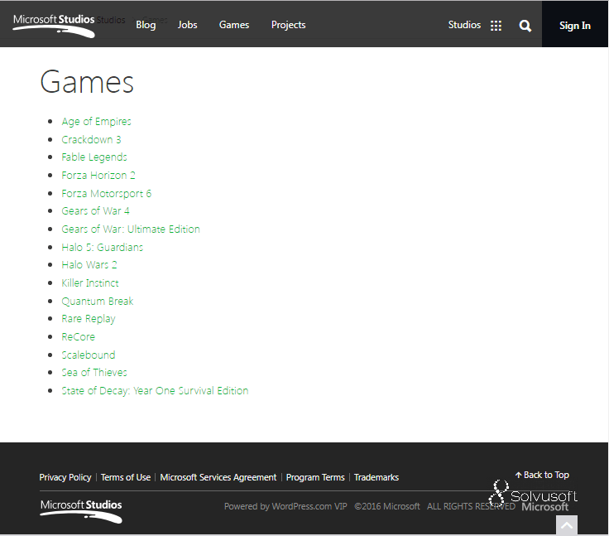The width and height of the screenshot is (609, 536).
Task: Click the Microsoft Studios footer logo
Action: coord(81,511)
